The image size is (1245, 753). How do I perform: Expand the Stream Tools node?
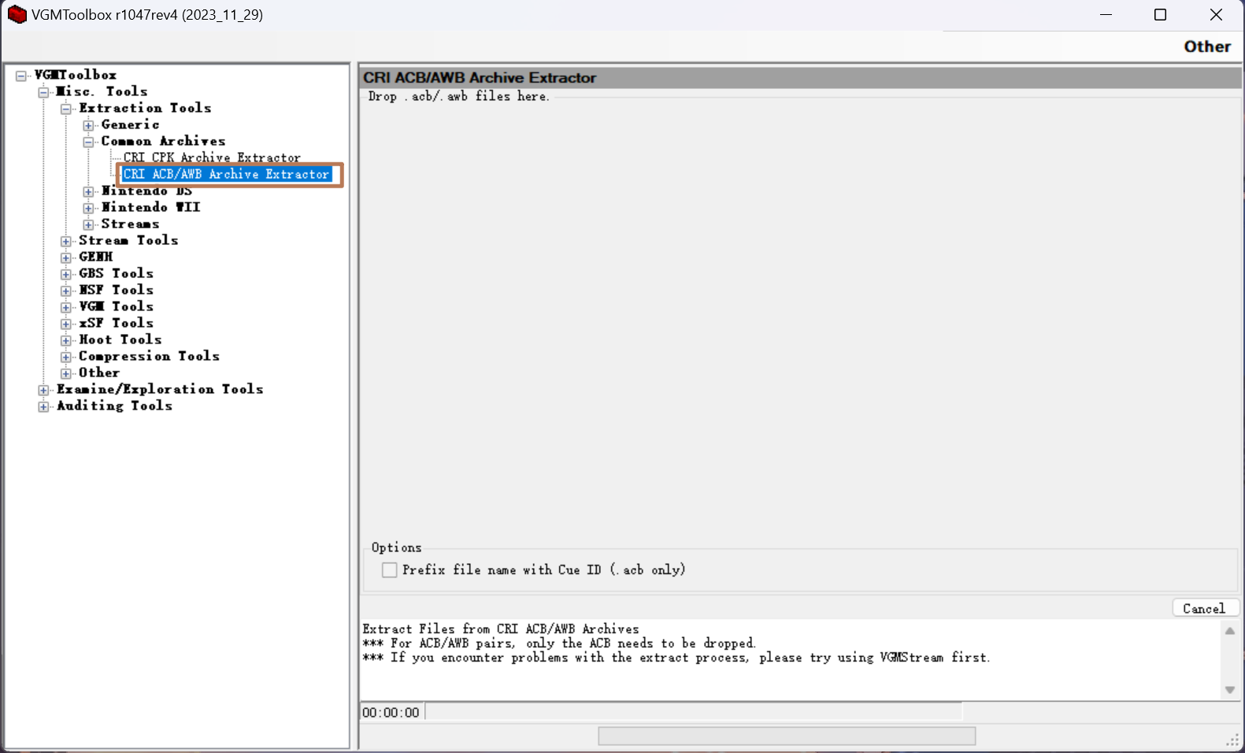click(66, 241)
